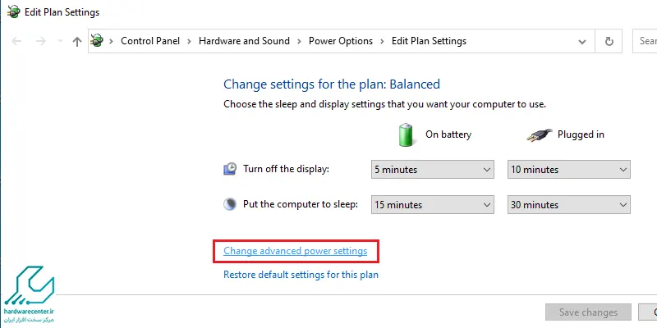Select Control Panel in breadcrumb path
Screen dimensions: 657x328
pos(150,41)
